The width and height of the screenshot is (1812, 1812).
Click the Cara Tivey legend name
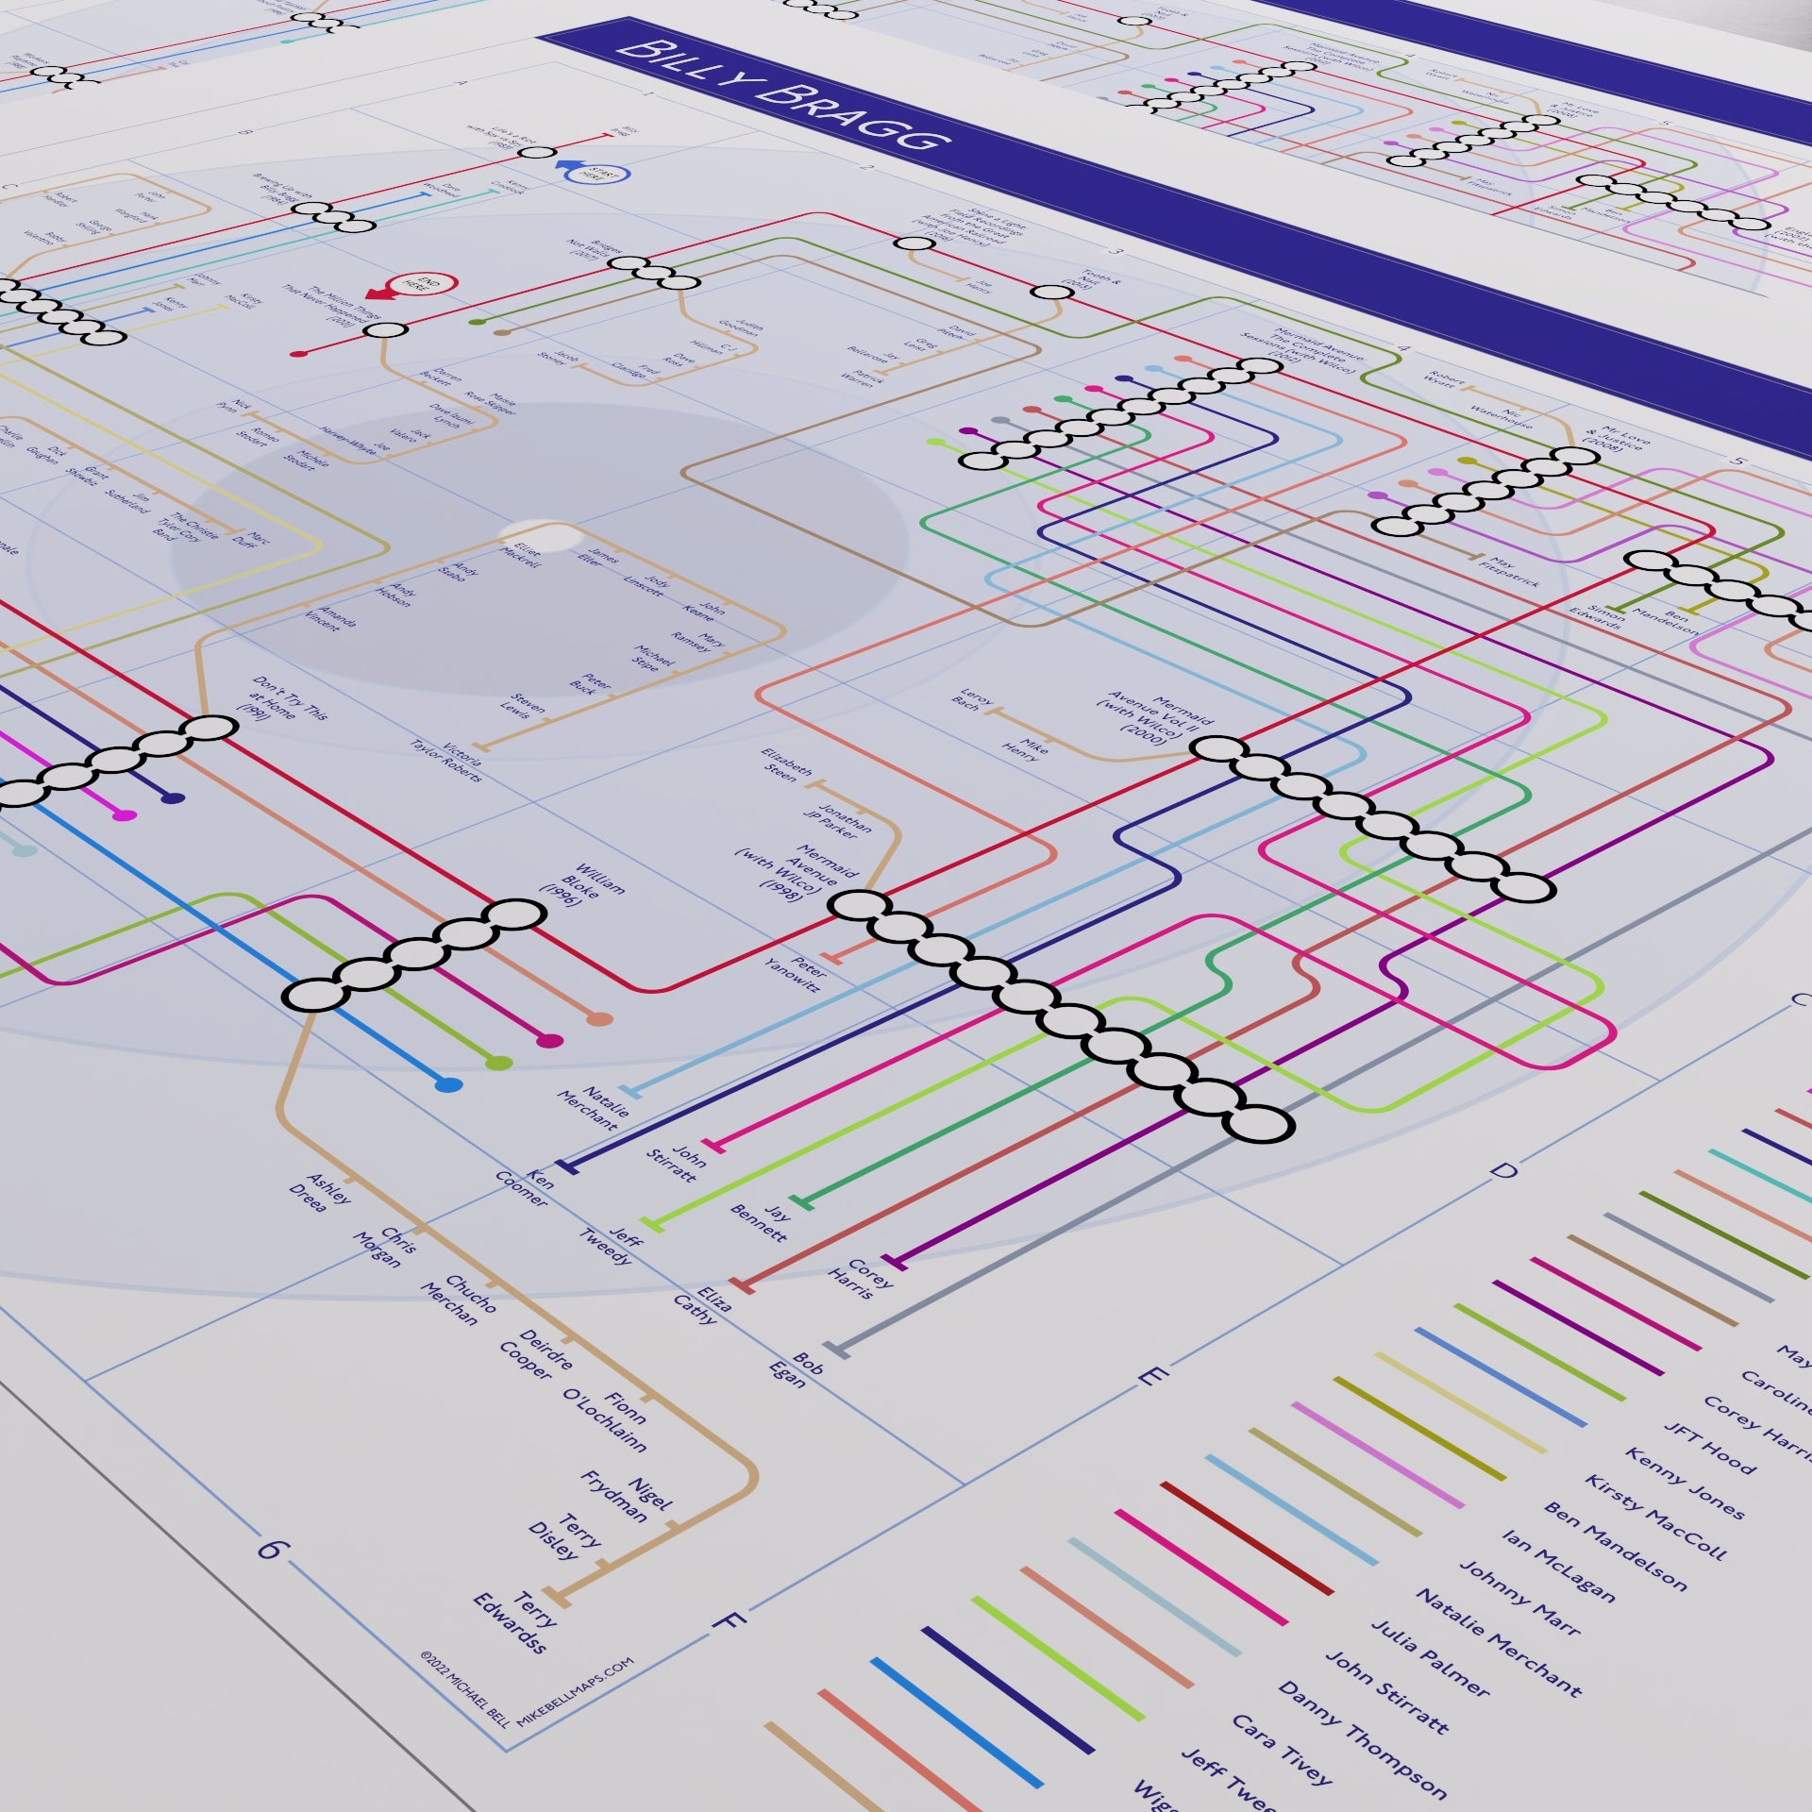click(x=1283, y=1751)
